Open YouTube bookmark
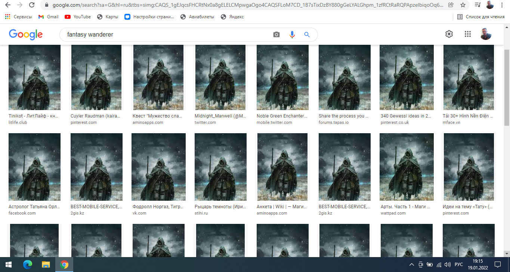This screenshot has height=272, width=510. [x=78, y=17]
